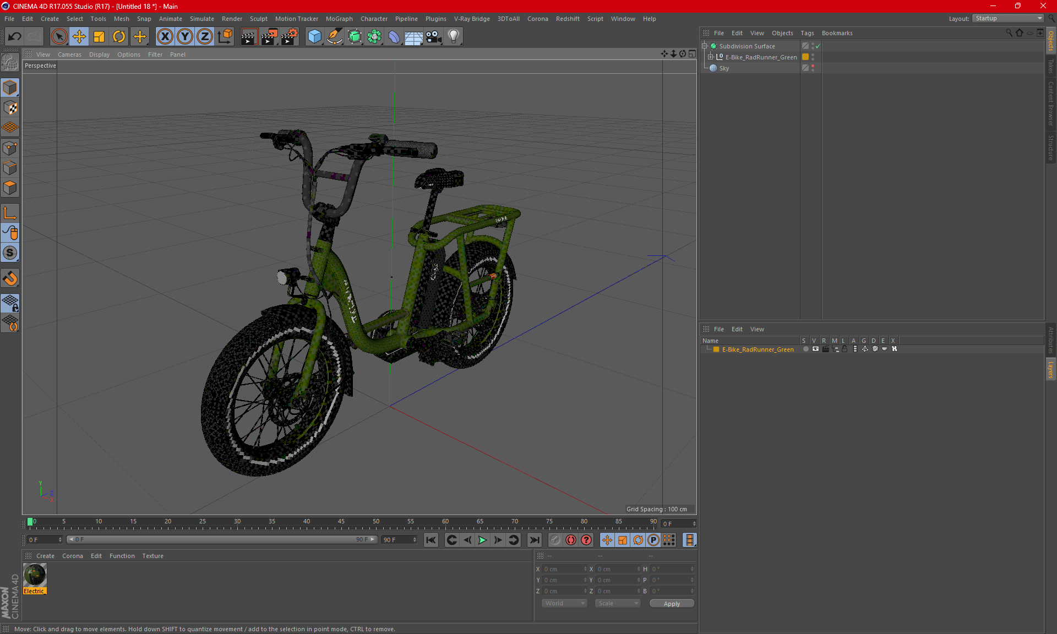Activate the Scale tool in top toolbar

coord(99,37)
